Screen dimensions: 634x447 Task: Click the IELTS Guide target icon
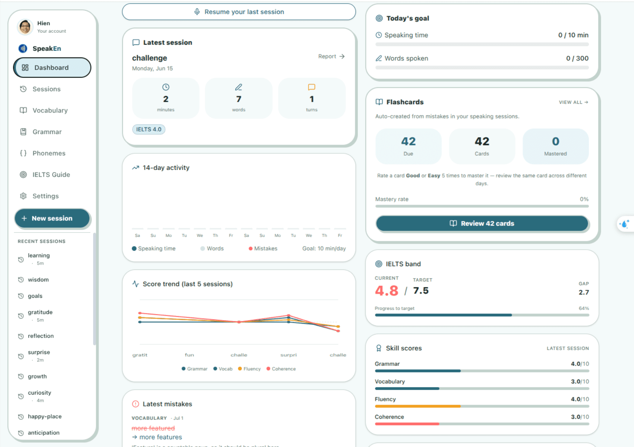(23, 175)
